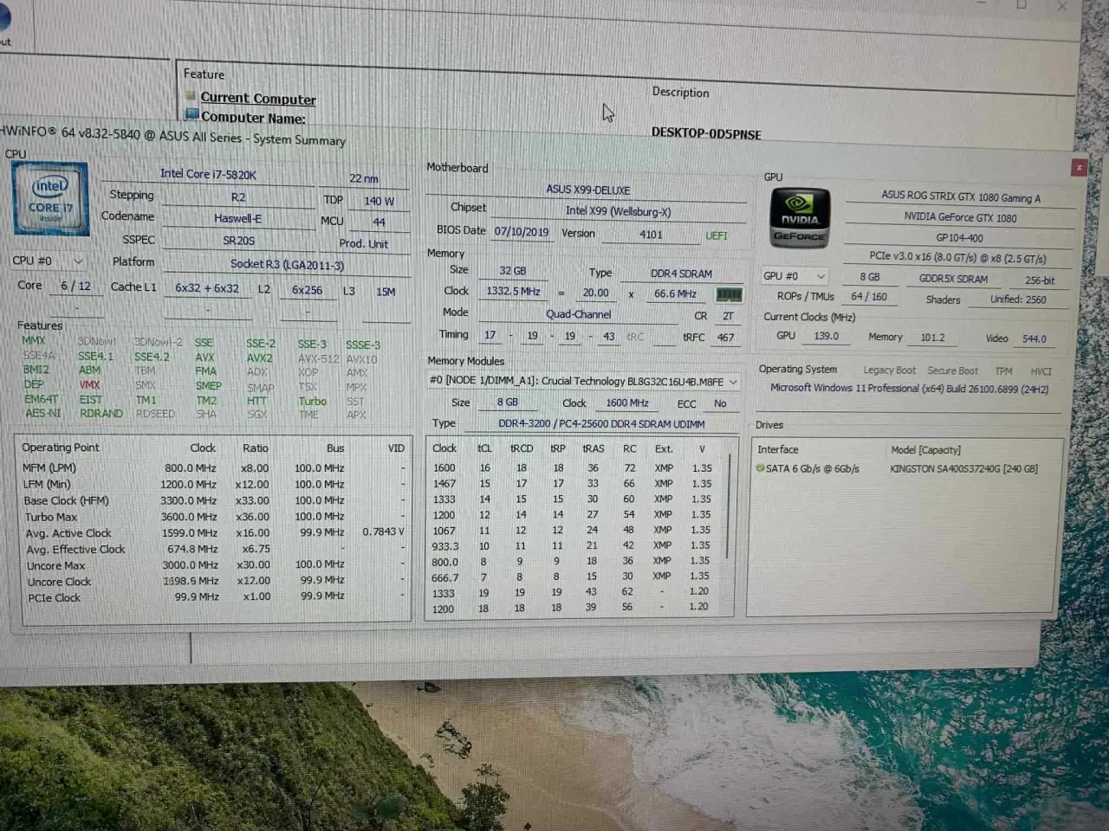Click the memory timings table scrollbar
The height and width of the screenshot is (831, 1109).
[727, 519]
